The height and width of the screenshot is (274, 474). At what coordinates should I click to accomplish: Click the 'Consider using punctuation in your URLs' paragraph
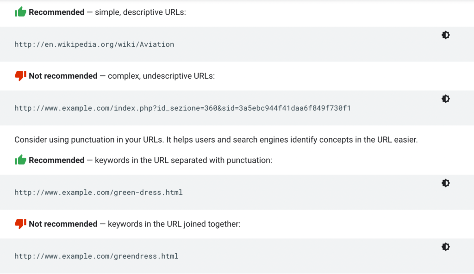(216, 139)
